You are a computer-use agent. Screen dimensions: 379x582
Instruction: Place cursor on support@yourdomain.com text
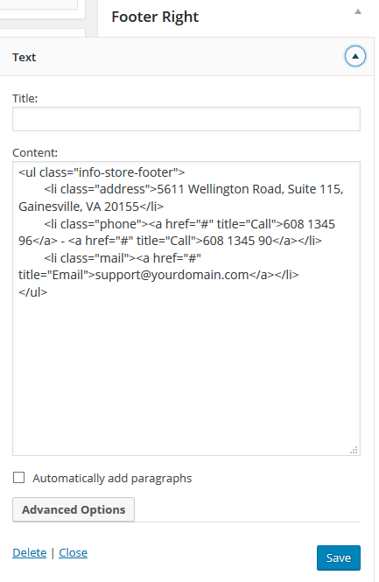[172, 275]
